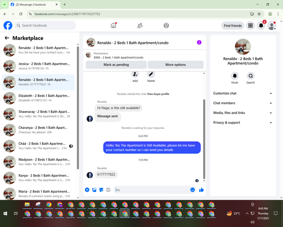283x227 pixels.
Task: Click the Add people icon in chat
Action: [x=135, y=74]
